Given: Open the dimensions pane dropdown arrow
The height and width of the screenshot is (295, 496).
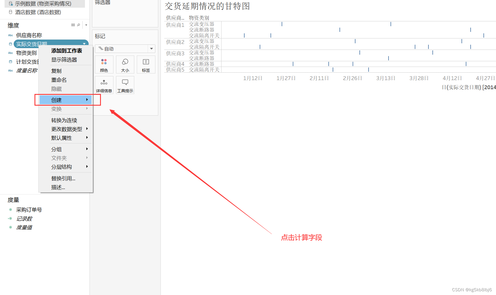Looking at the screenshot, I should (86, 25).
